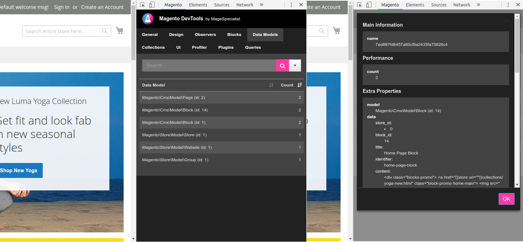Select row Magento\Cms\Model\Block (id: 14)

point(222,110)
